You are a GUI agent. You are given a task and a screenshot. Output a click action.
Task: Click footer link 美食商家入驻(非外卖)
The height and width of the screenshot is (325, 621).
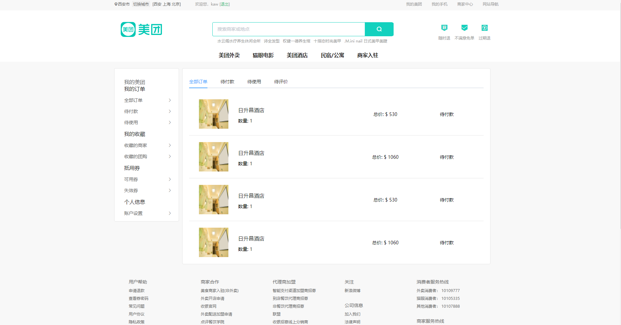point(220,291)
